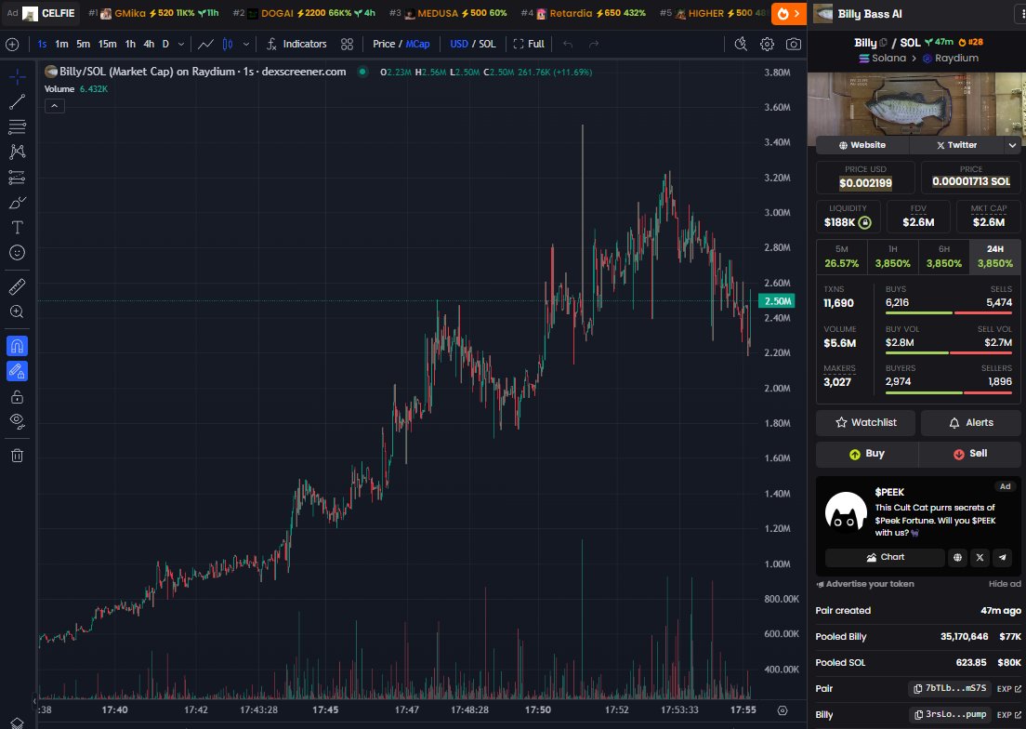Open quick search icon in toolbar
This screenshot has height=729, width=1026.
741,44
